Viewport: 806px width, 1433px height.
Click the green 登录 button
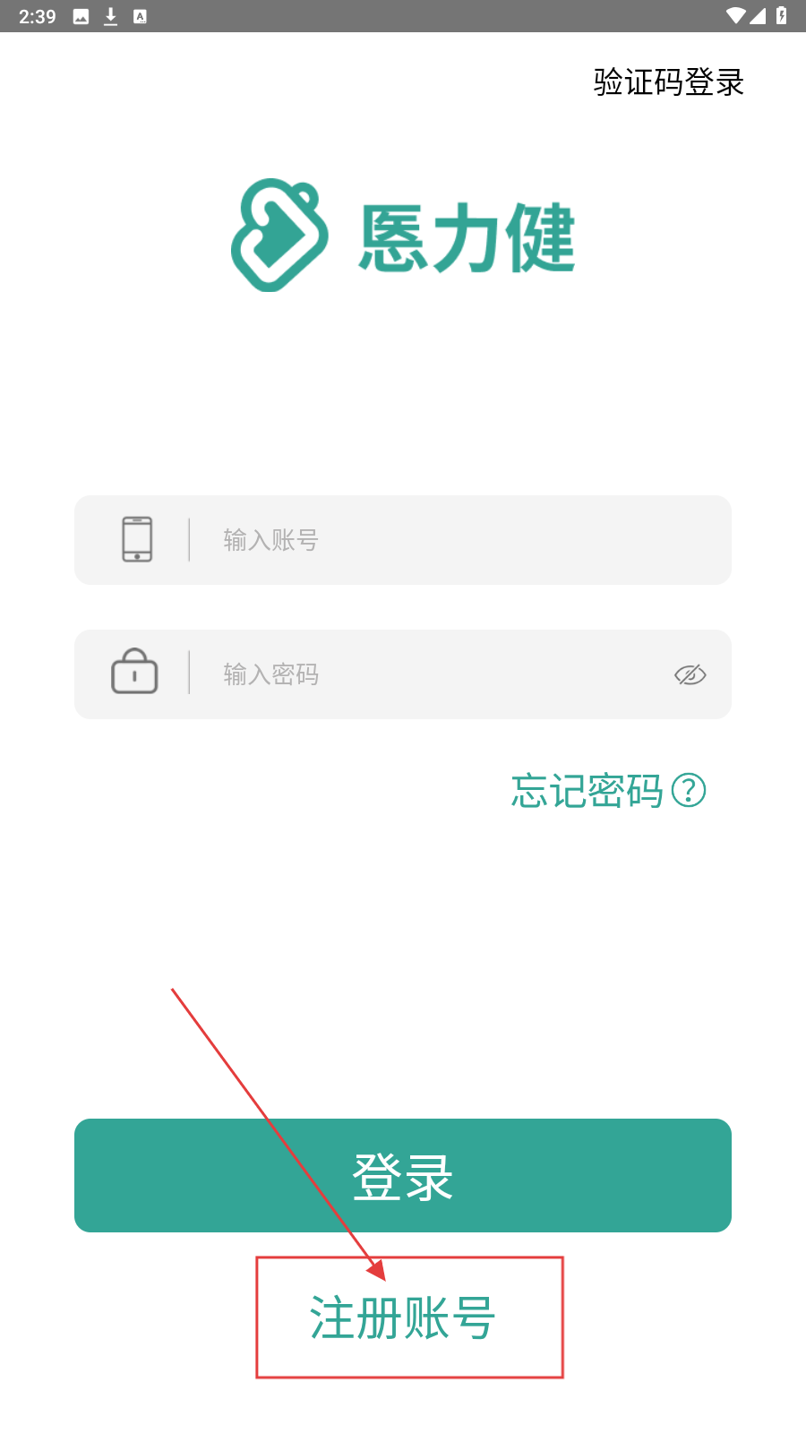point(403,1175)
